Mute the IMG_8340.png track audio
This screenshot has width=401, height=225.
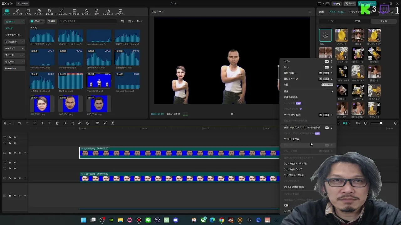(20, 178)
